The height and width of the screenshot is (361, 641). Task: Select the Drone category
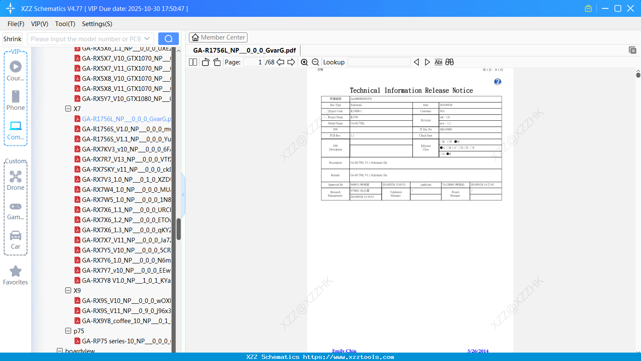click(x=16, y=180)
